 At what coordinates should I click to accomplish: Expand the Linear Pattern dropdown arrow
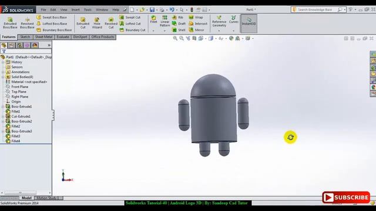pos(164,31)
